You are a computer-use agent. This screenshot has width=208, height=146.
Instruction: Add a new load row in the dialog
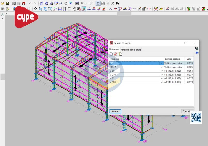pyautogui.click(x=111, y=54)
